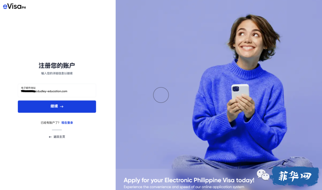322x190 pixels.
Task: Click the left arrow beside 返回主页
Action: 50,137
